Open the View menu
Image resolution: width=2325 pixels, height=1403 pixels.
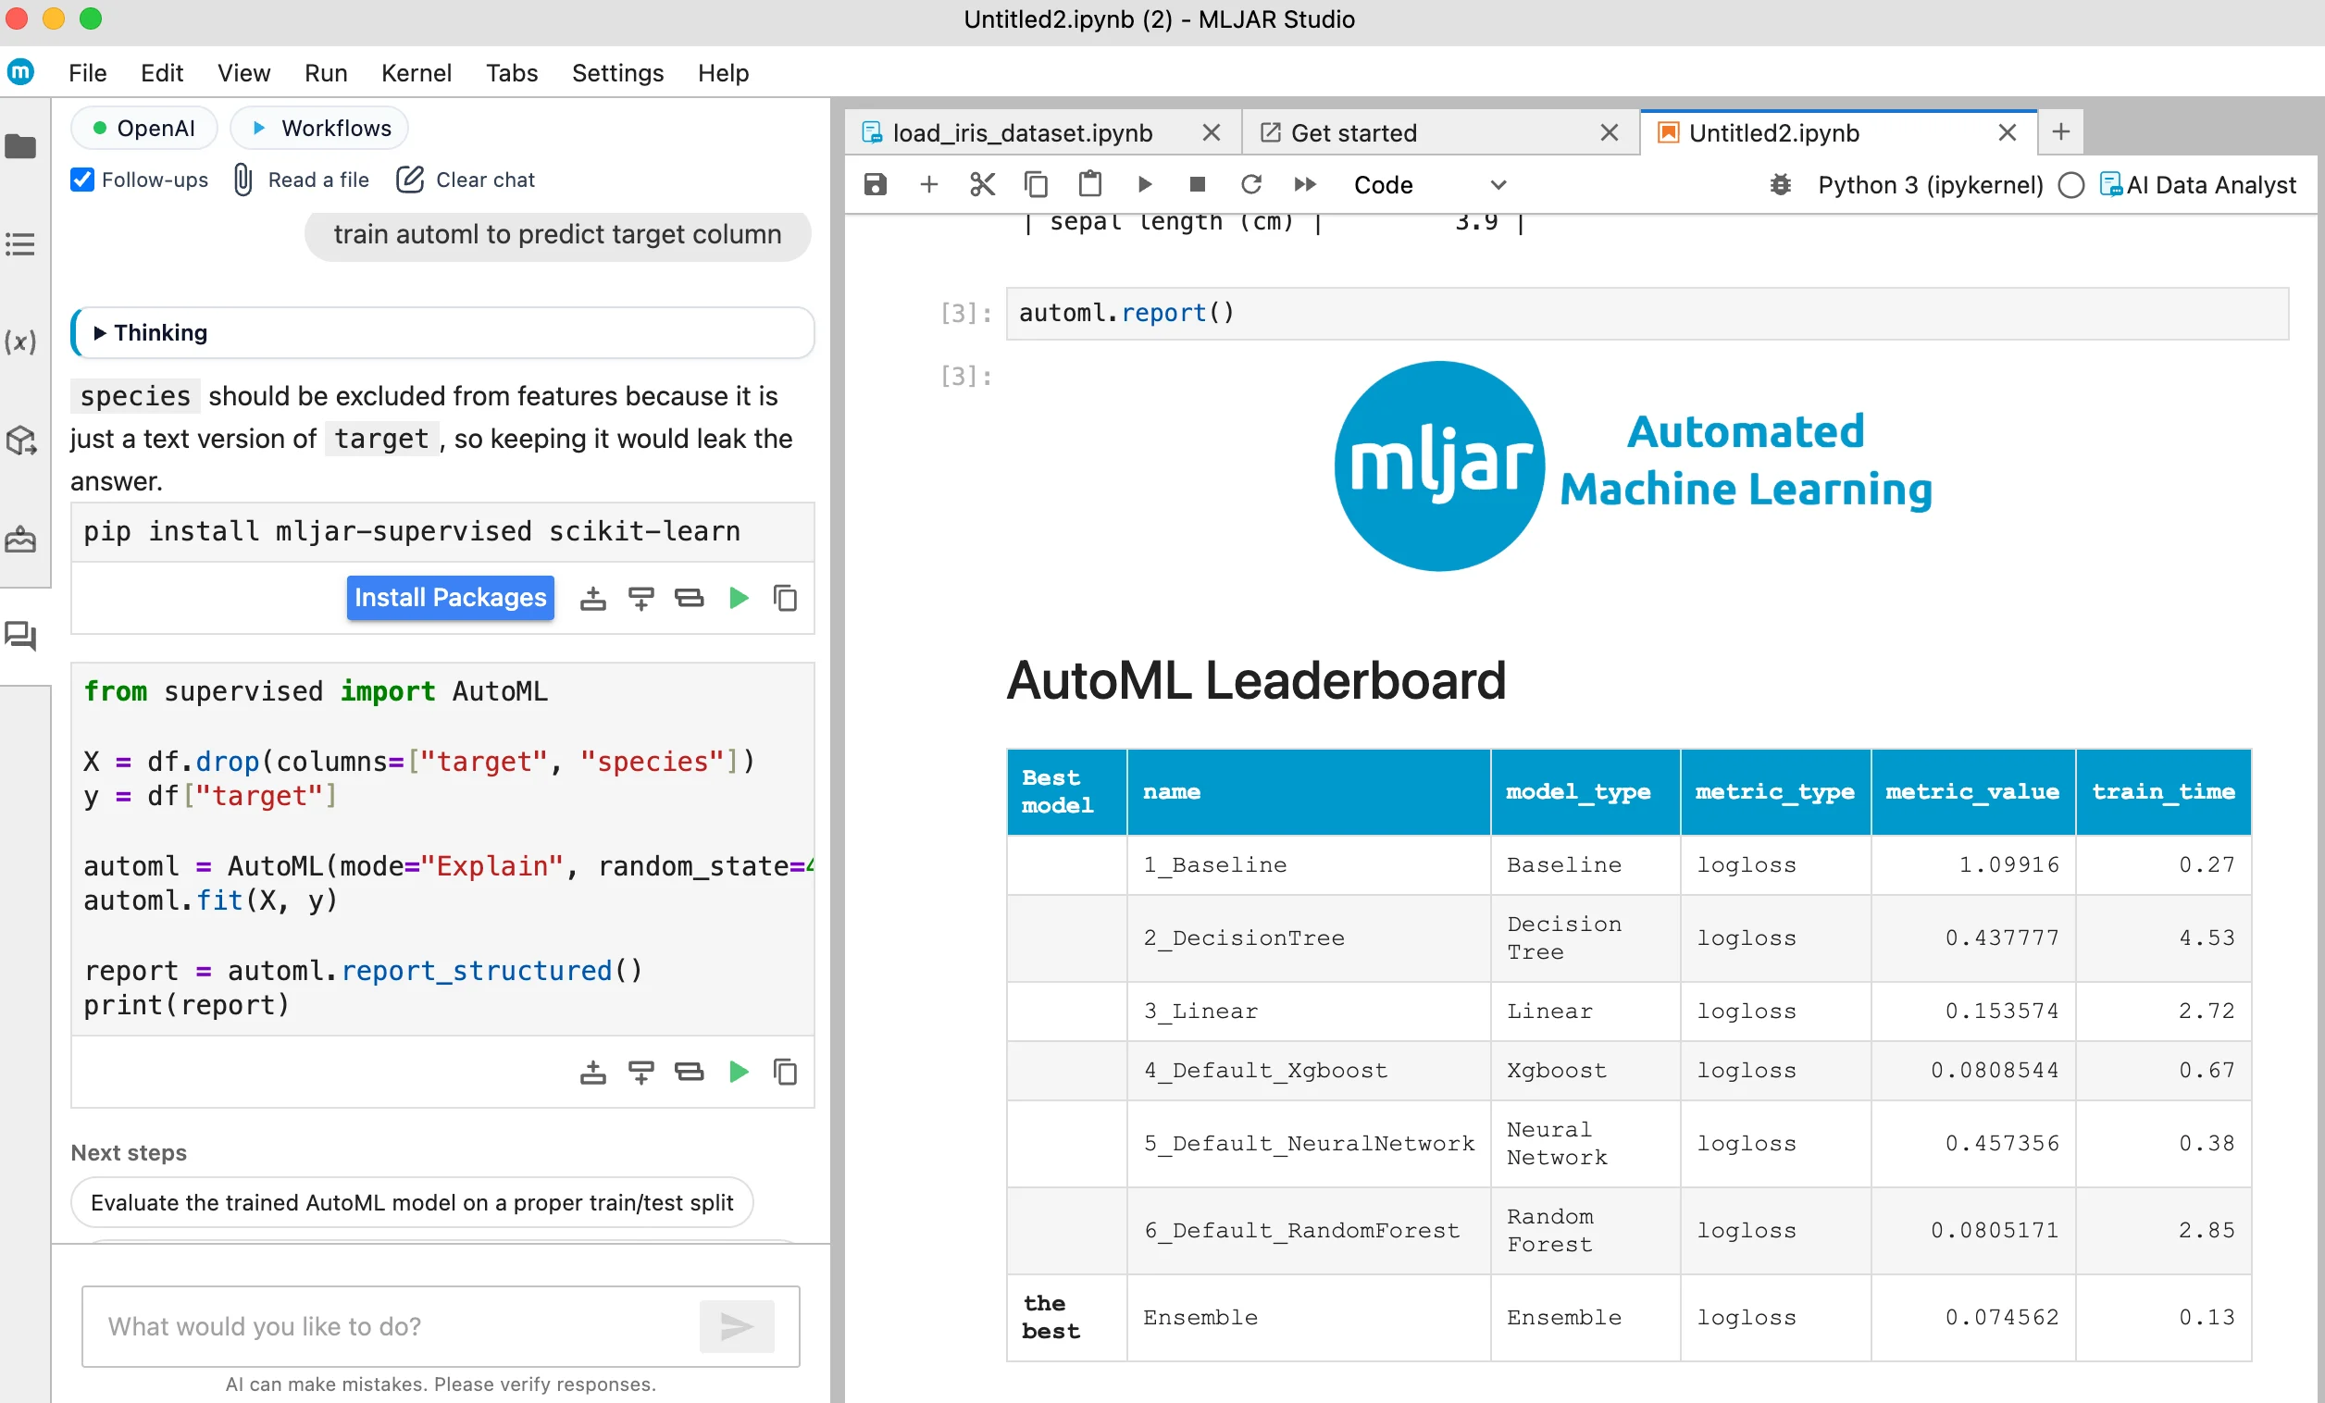click(x=243, y=73)
